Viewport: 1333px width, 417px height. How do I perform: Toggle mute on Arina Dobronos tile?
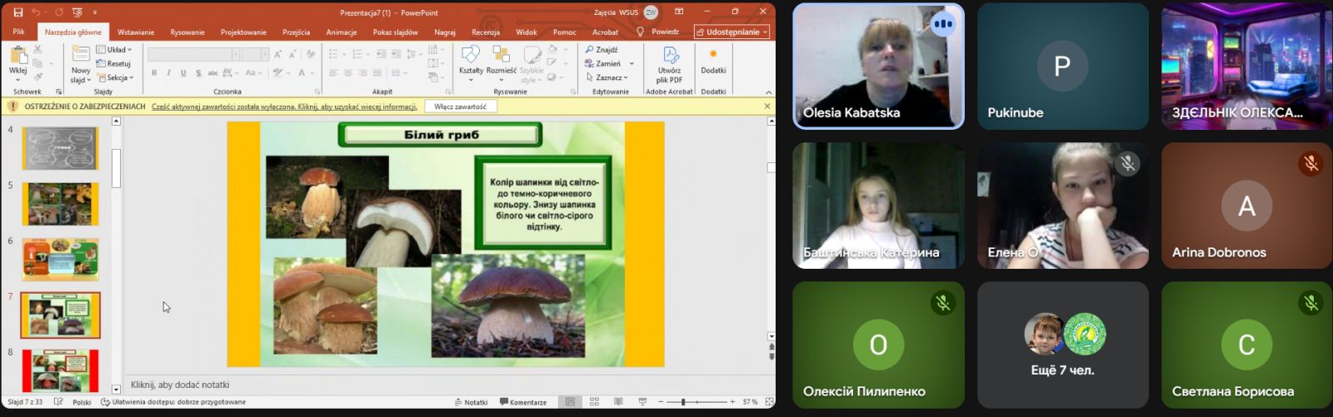1311,164
